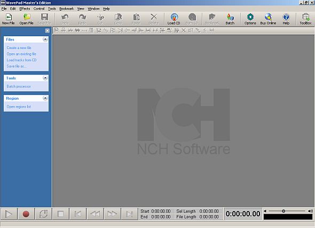Viewport: 315px width, 228px height.
Task: Click the X-shaped icon in effects toolbar
Action: pos(184,30)
